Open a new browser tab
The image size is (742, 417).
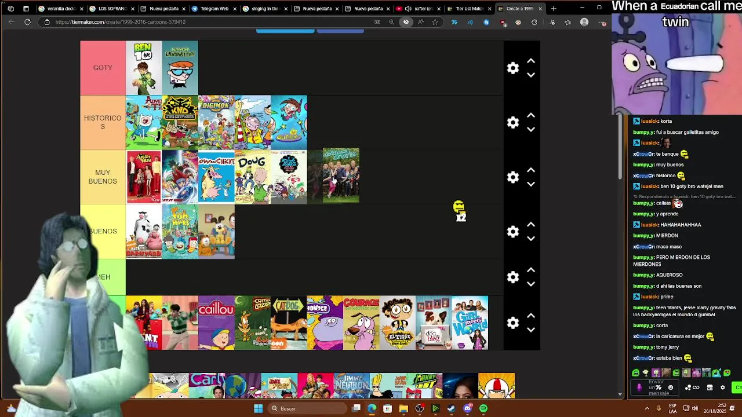click(x=554, y=9)
